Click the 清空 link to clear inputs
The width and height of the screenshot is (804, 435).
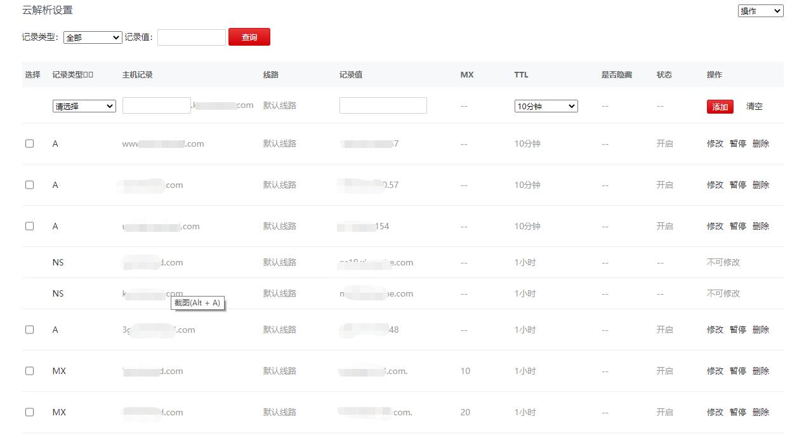(x=754, y=107)
